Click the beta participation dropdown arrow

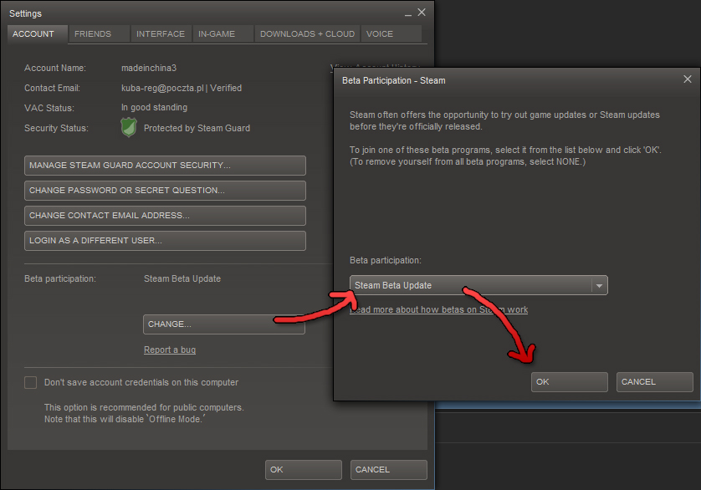pyautogui.click(x=599, y=285)
